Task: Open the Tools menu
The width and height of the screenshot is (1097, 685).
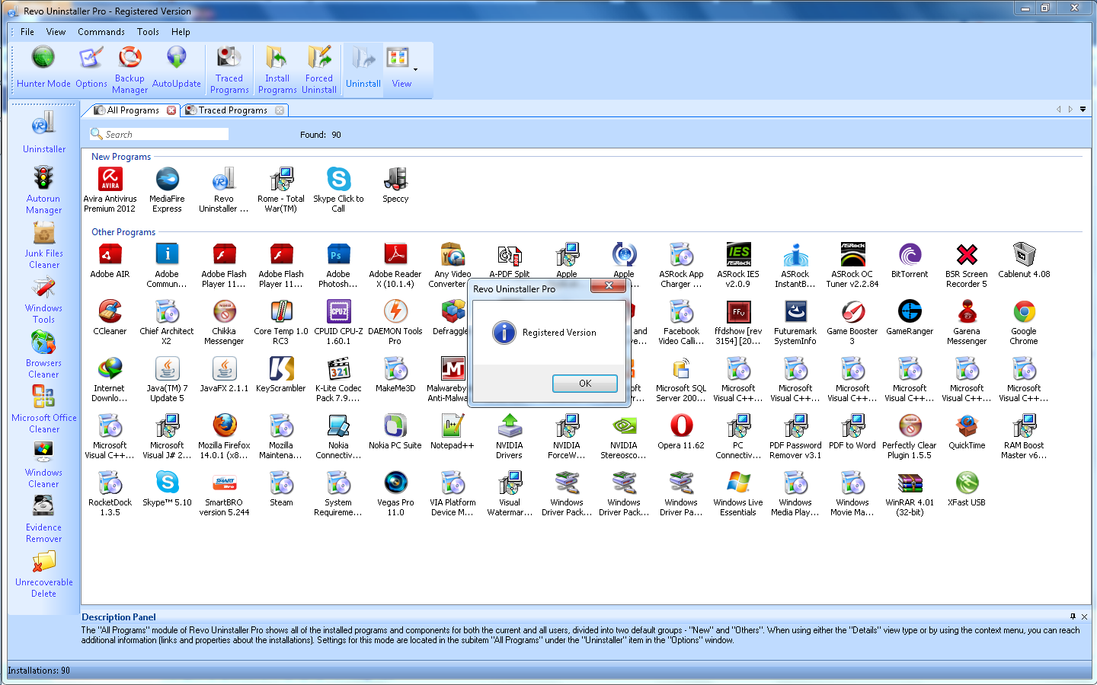Action: 148,32
